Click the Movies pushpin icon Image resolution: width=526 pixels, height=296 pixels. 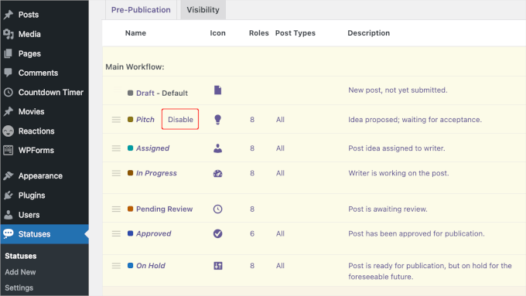click(x=9, y=111)
